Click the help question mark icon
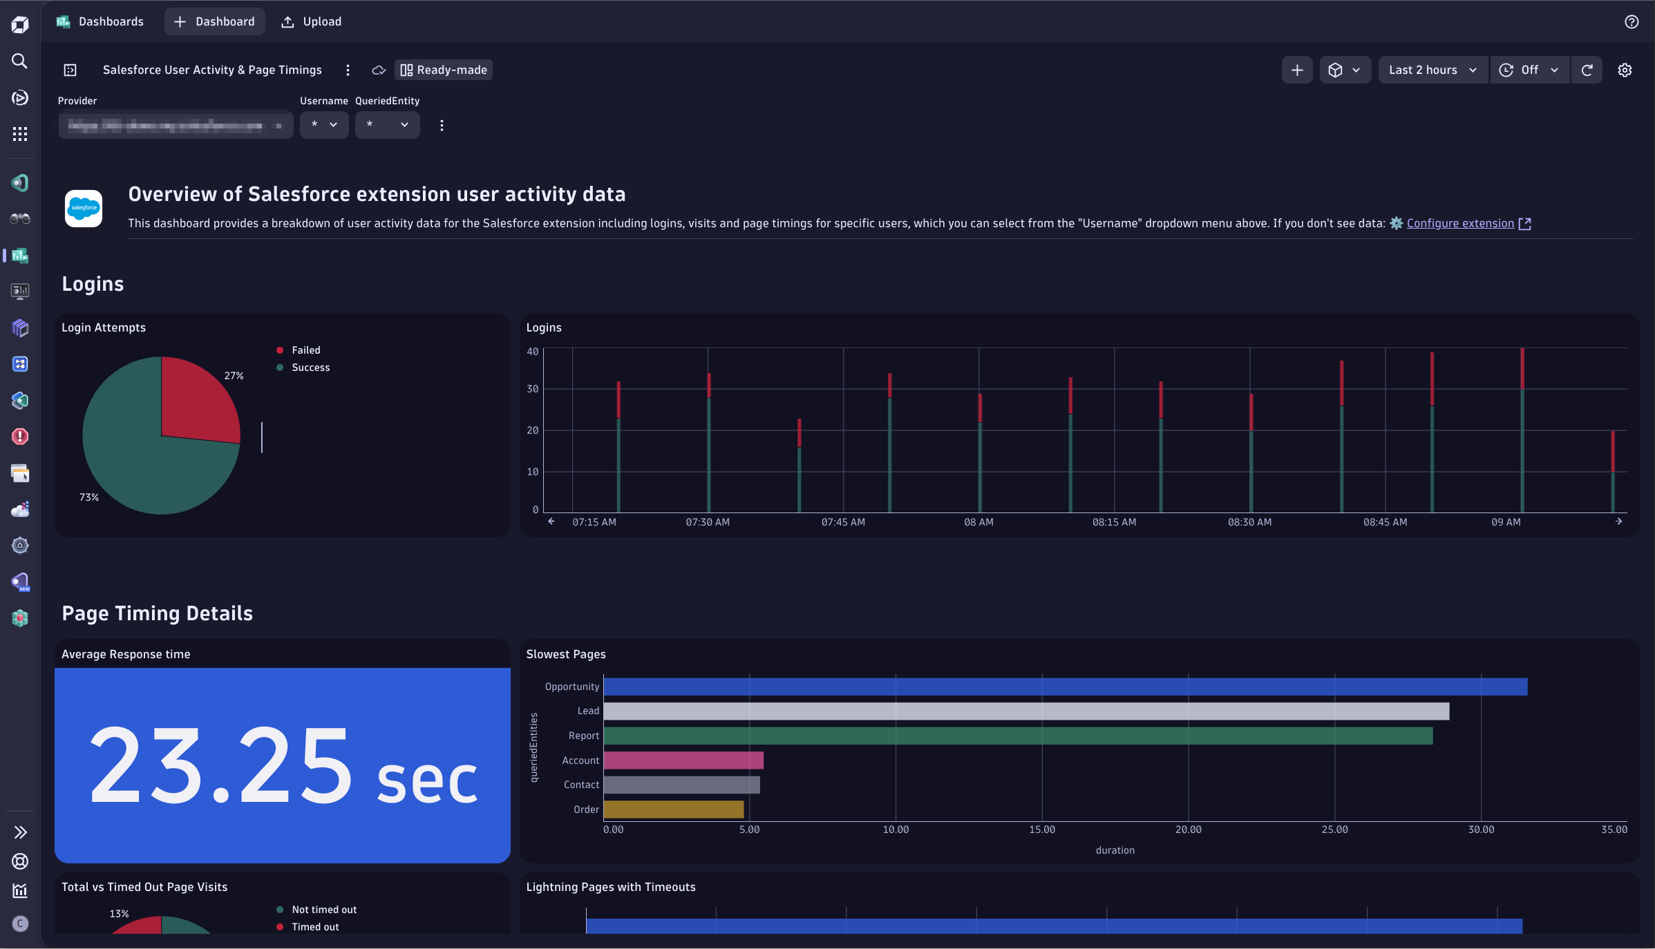The image size is (1655, 949). [x=1632, y=22]
